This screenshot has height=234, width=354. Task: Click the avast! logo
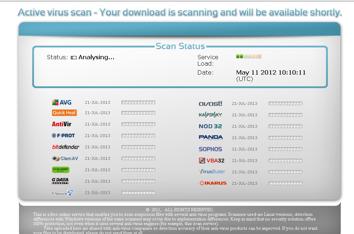coord(210,103)
